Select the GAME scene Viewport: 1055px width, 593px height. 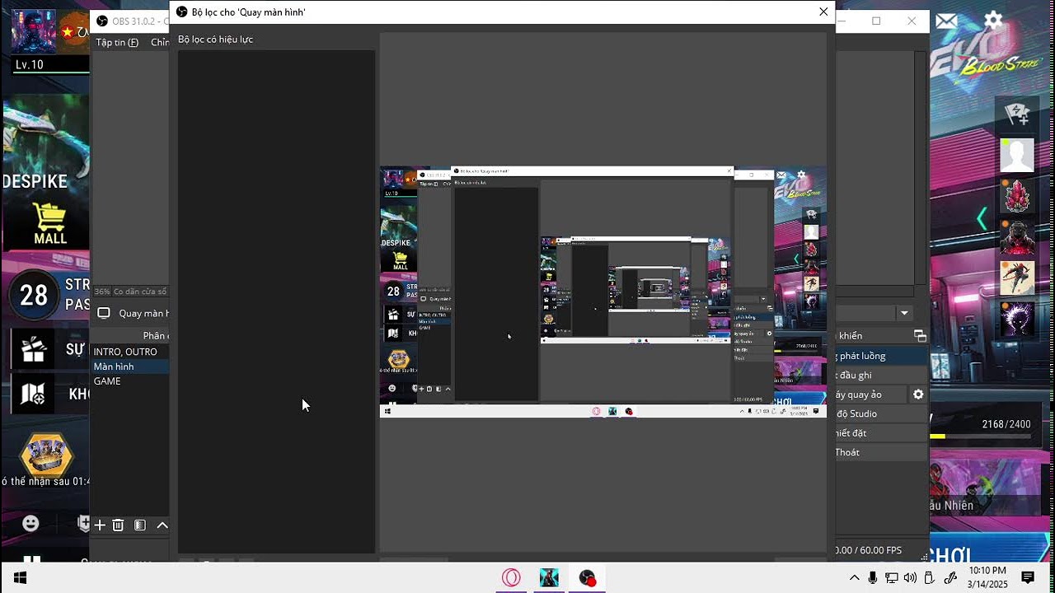coord(129,381)
